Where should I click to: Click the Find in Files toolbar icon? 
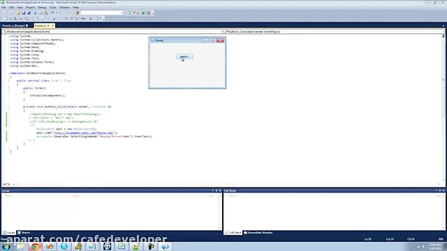coord(77,13)
